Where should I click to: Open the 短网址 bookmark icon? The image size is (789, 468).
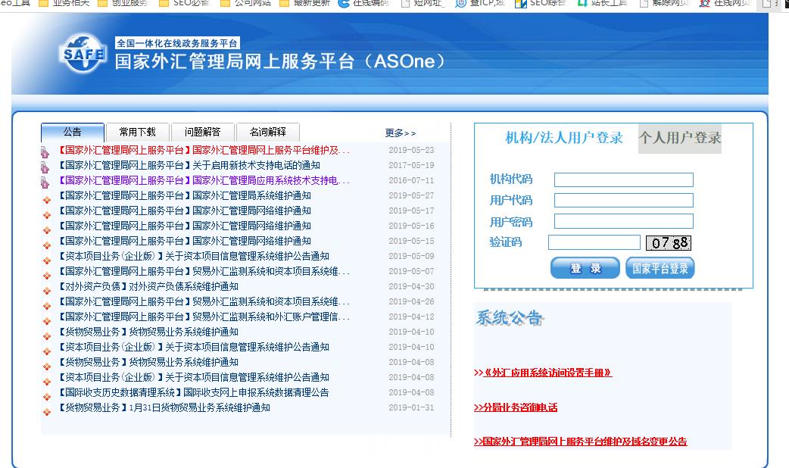point(405,5)
